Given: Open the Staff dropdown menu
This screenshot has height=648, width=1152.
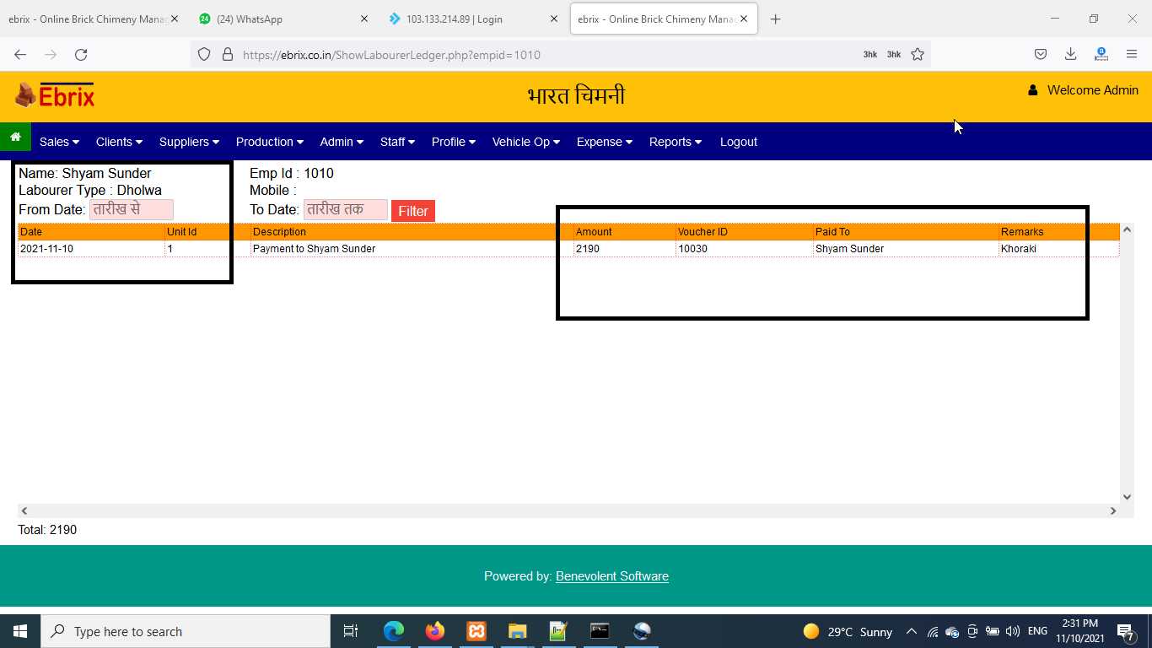Looking at the screenshot, I should coord(397,142).
